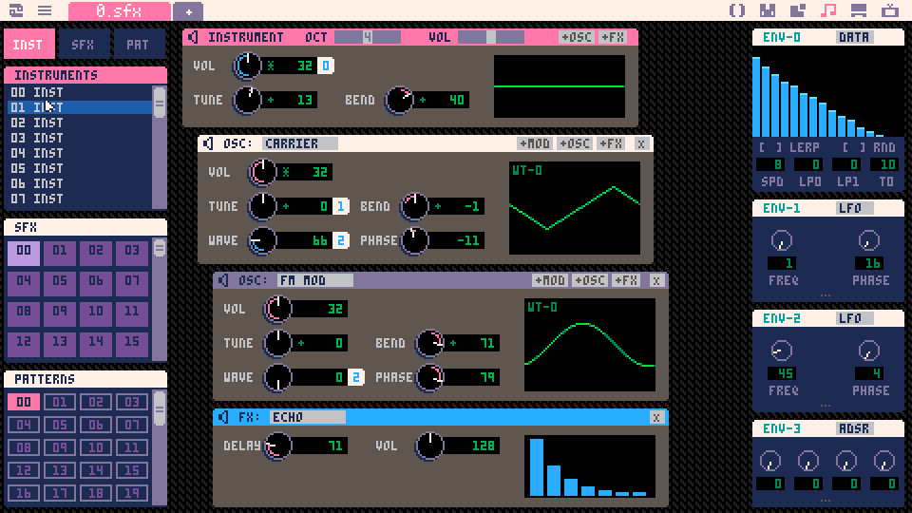Viewport: 912px width, 513px height.
Task: Open the map editor icon
Action: tap(798, 10)
